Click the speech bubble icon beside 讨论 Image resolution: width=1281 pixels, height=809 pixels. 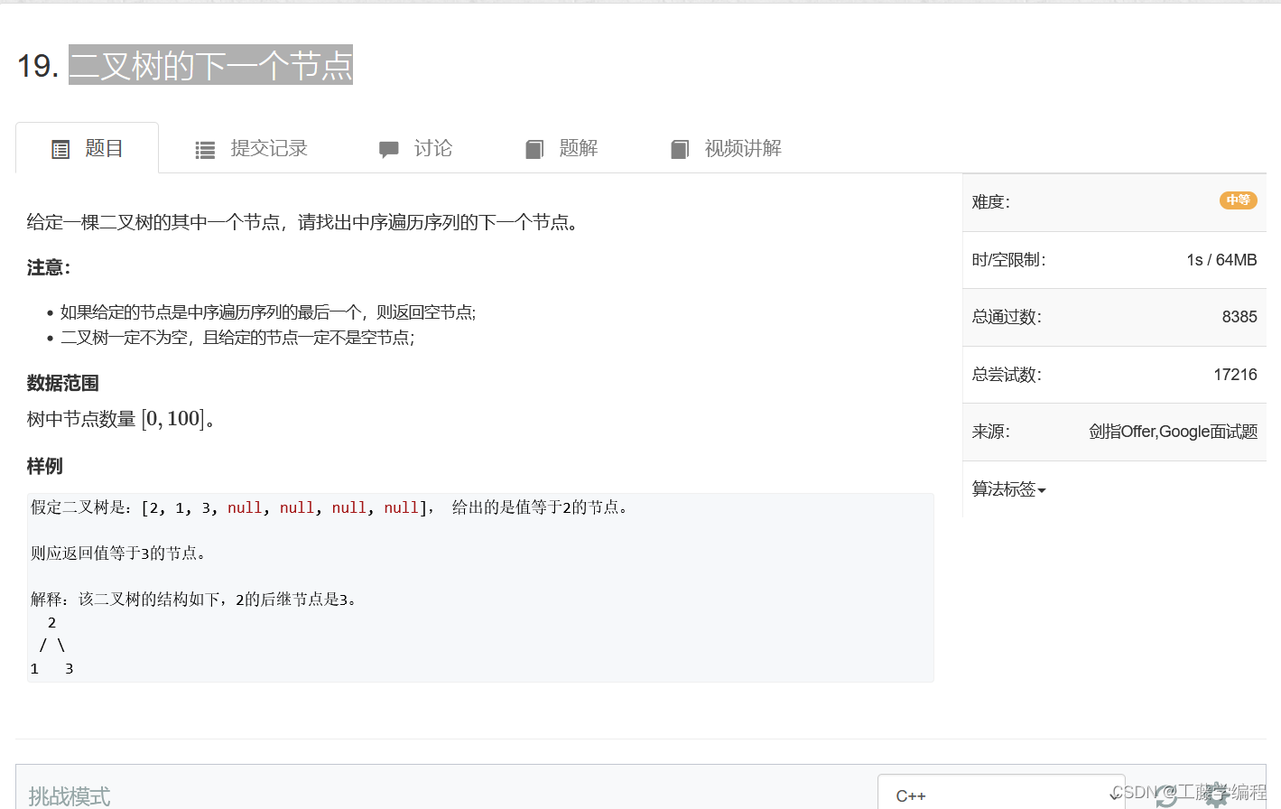[388, 148]
